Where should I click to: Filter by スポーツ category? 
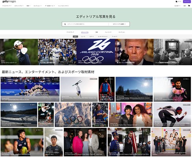pos(91,37)
